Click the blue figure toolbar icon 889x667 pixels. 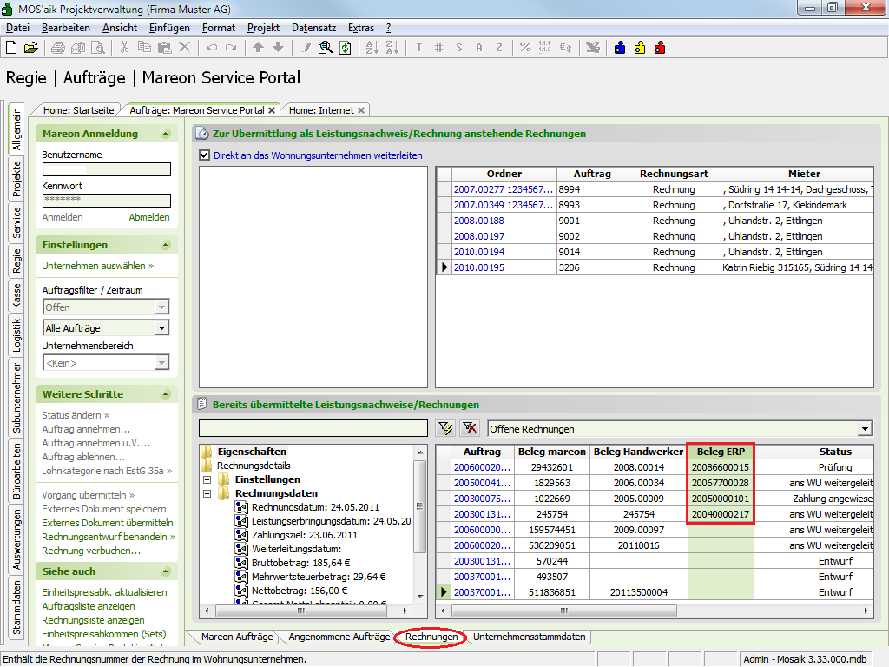click(x=620, y=47)
